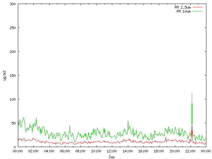Screen dimensions: 212x159
Task: Click the Čas x-axis label
Action: 112,157
